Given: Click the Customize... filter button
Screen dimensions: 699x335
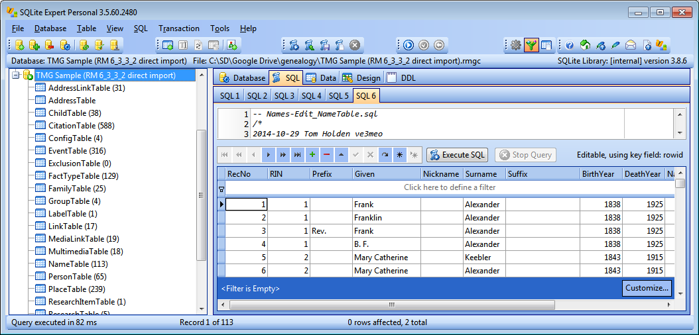Looking at the screenshot, I should click(647, 288).
